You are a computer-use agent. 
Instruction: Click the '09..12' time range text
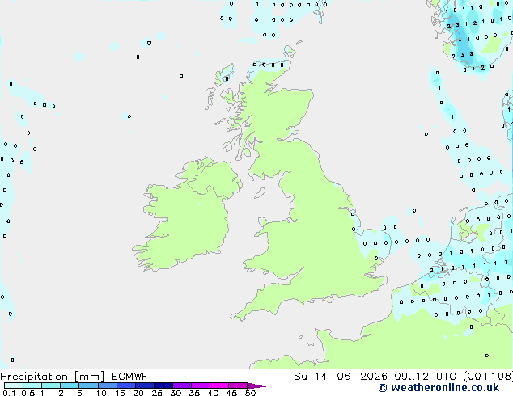[411, 377]
